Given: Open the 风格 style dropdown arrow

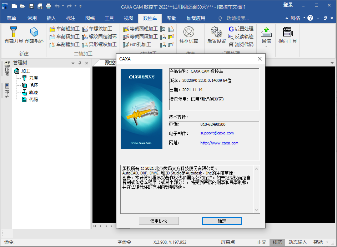Looking at the screenshot, I should pyautogui.click(x=304, y=18).
